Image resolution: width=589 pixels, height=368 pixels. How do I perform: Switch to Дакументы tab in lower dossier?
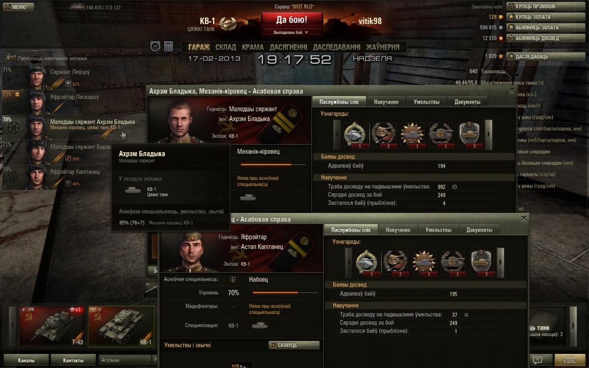point(479,230)
